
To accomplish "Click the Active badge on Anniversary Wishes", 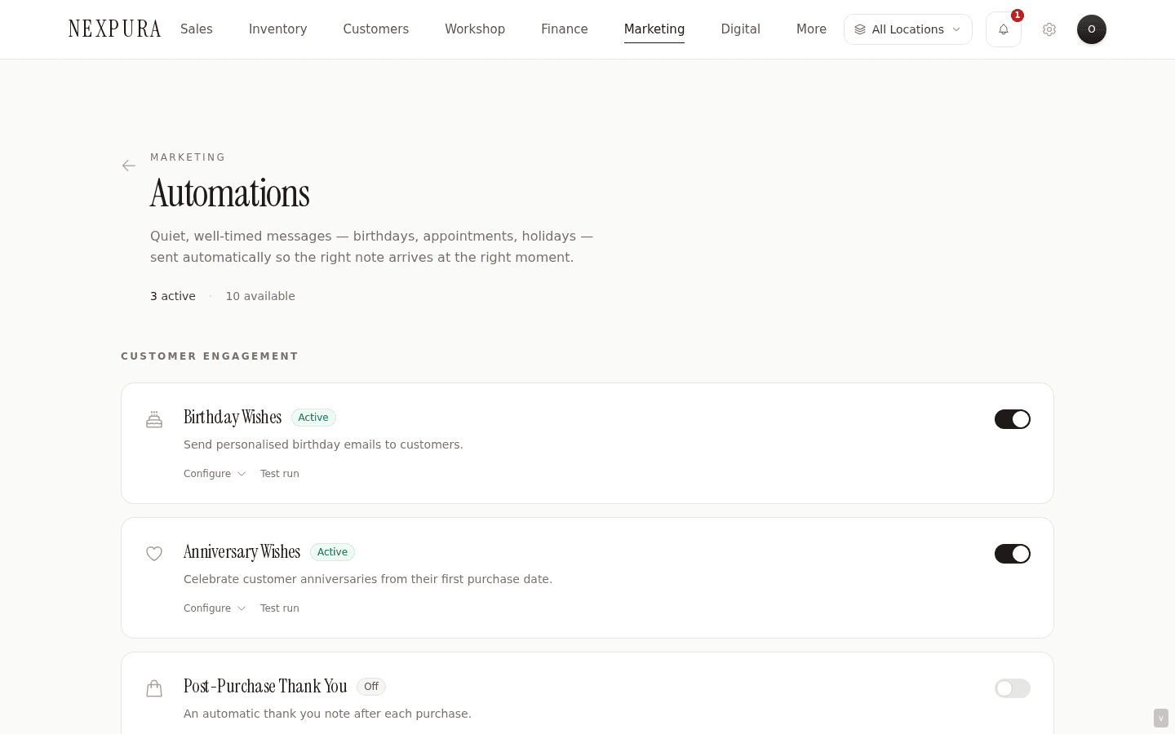I will [x=332, y=552].
